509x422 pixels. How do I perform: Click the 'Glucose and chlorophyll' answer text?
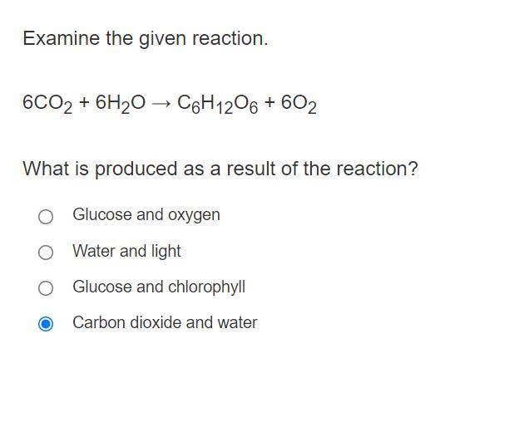(x=158, y=287)
